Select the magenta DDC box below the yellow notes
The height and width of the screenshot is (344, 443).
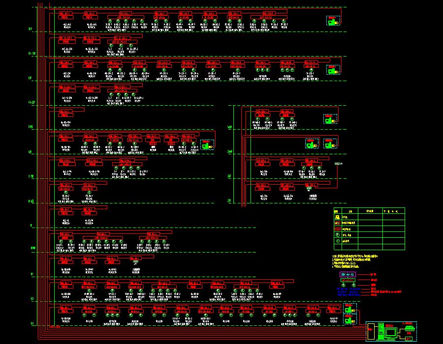[x=347, y=274]
